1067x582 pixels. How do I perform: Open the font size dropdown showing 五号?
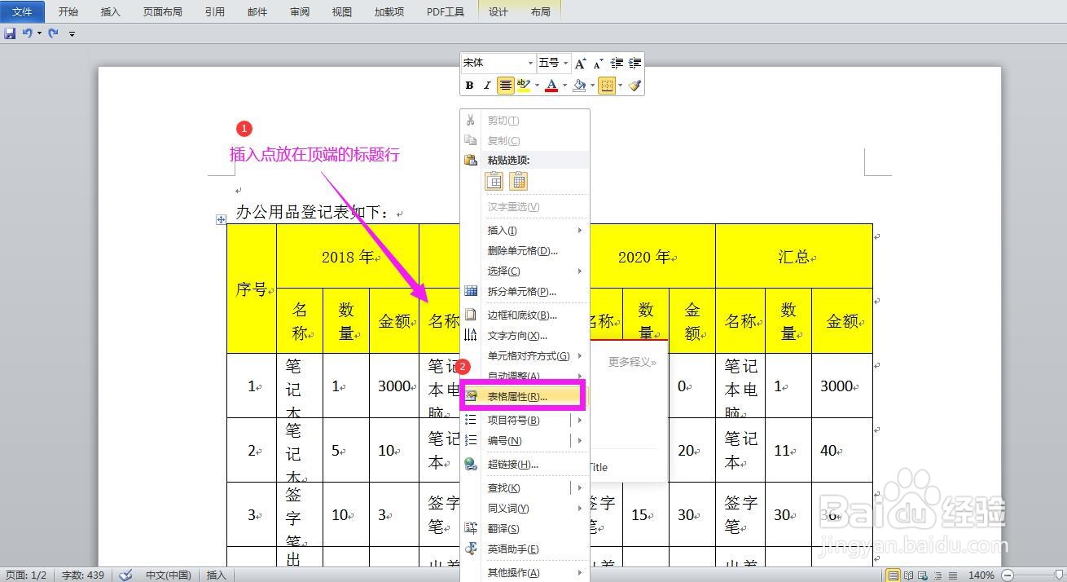(x=565, y=63)
